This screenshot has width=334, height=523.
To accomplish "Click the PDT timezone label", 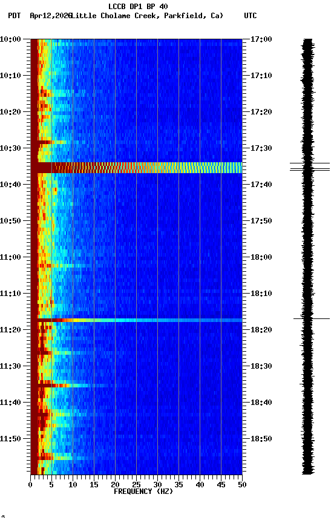I will [x=15, y=16].
